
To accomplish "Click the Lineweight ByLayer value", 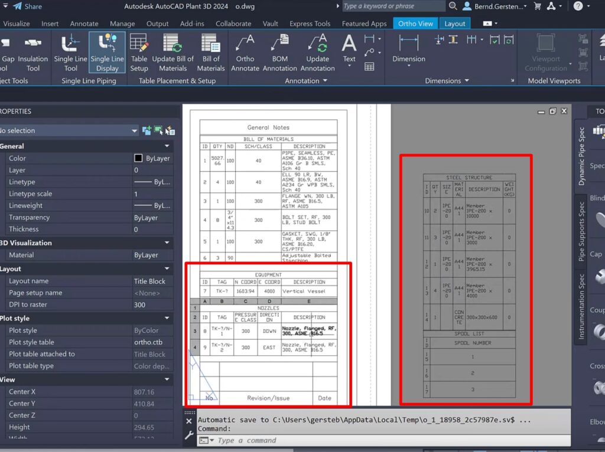I will [x=152, y=206].
